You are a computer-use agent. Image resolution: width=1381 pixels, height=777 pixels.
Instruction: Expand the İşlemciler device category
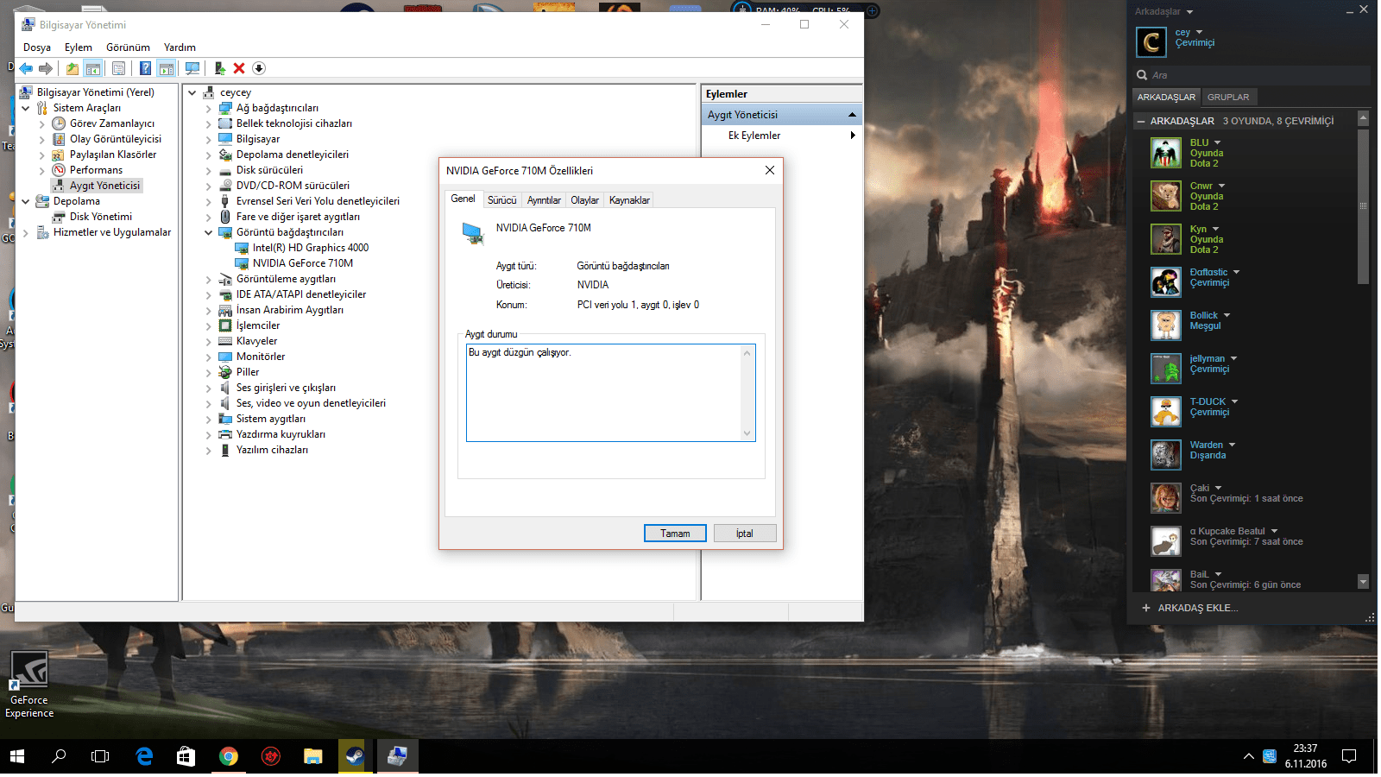(208, 326)
